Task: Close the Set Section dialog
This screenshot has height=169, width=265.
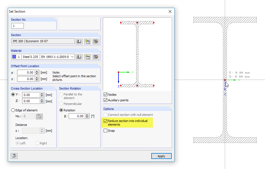Action: (170, 11)
